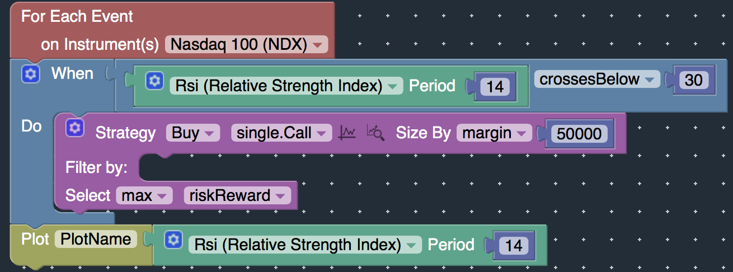This screenshot has height=272, width=733.
Task: Open the Nasdaq 100 (NDX) instrument dropdown
Action: 246,45
